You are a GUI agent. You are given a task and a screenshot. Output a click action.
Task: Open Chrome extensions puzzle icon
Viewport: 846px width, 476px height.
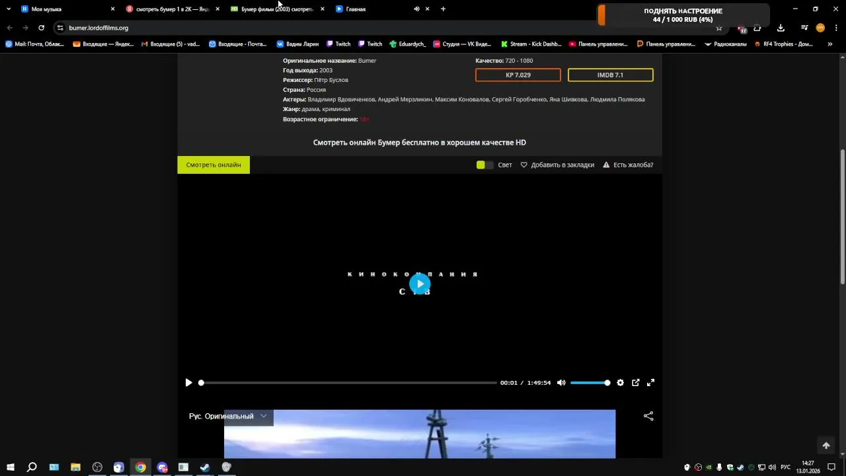coord(757,28)
